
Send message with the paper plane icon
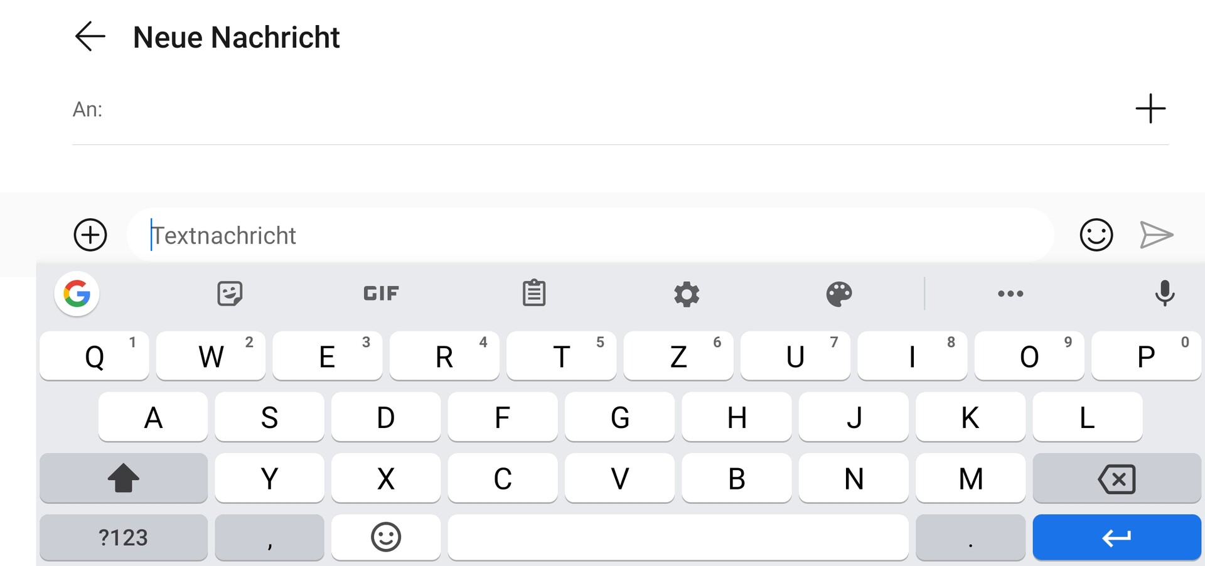point(1156,235)
